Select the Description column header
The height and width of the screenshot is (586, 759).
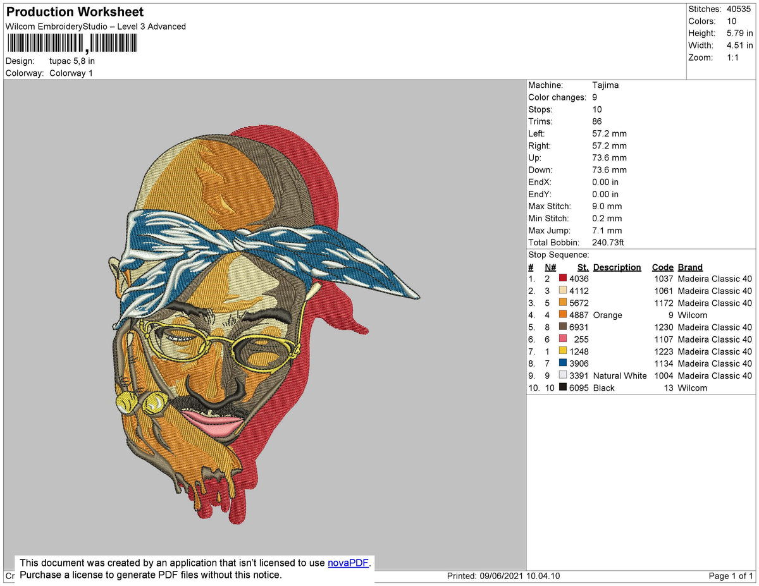[617, 267]
